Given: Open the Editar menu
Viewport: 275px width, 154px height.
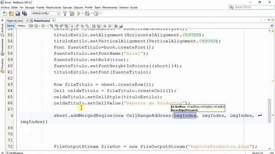Looking at the screenshot, I should [x=15, y=7].
